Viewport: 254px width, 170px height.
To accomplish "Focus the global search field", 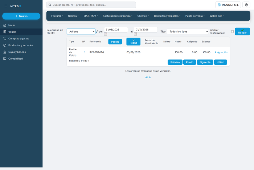I will click(x=91, y=5).
